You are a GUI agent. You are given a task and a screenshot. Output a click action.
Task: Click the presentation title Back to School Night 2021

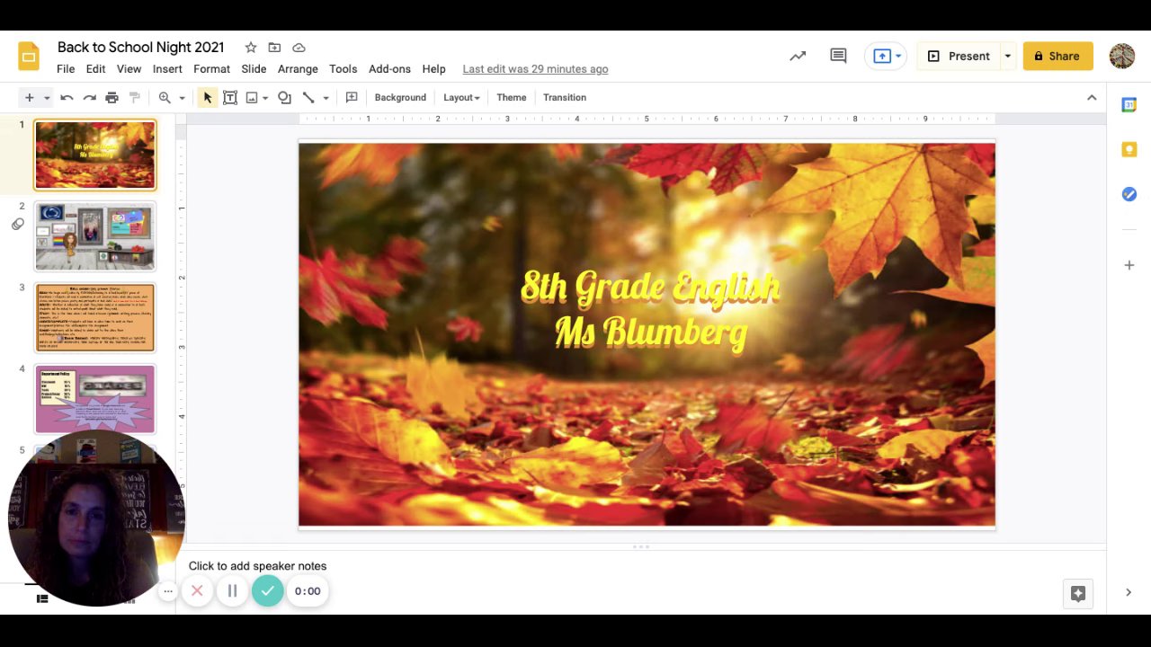[x=140, y=47]
